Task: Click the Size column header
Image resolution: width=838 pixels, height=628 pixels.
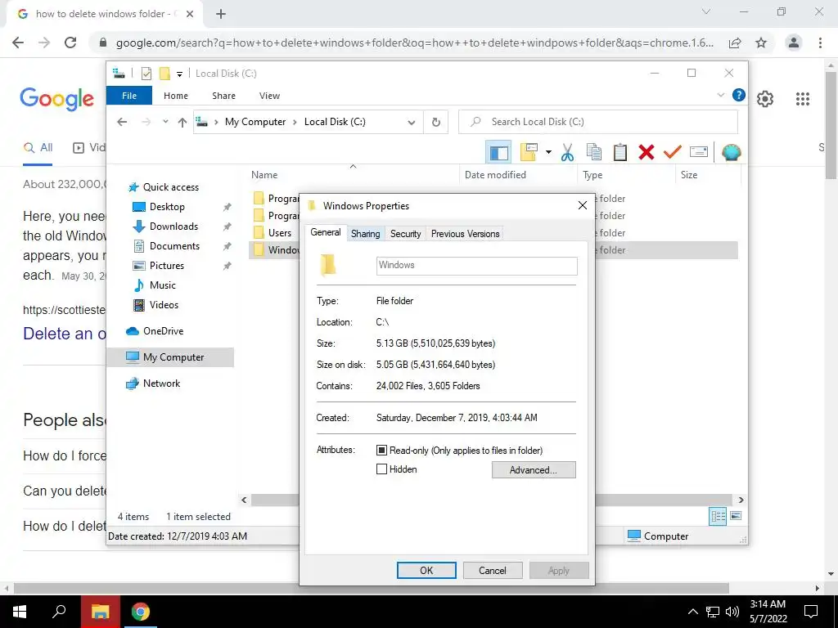Action: point(689,175)
